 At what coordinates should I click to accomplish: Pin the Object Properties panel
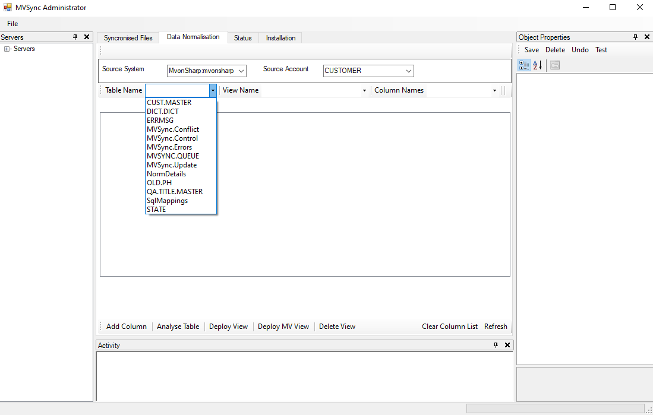click(636, 37)
